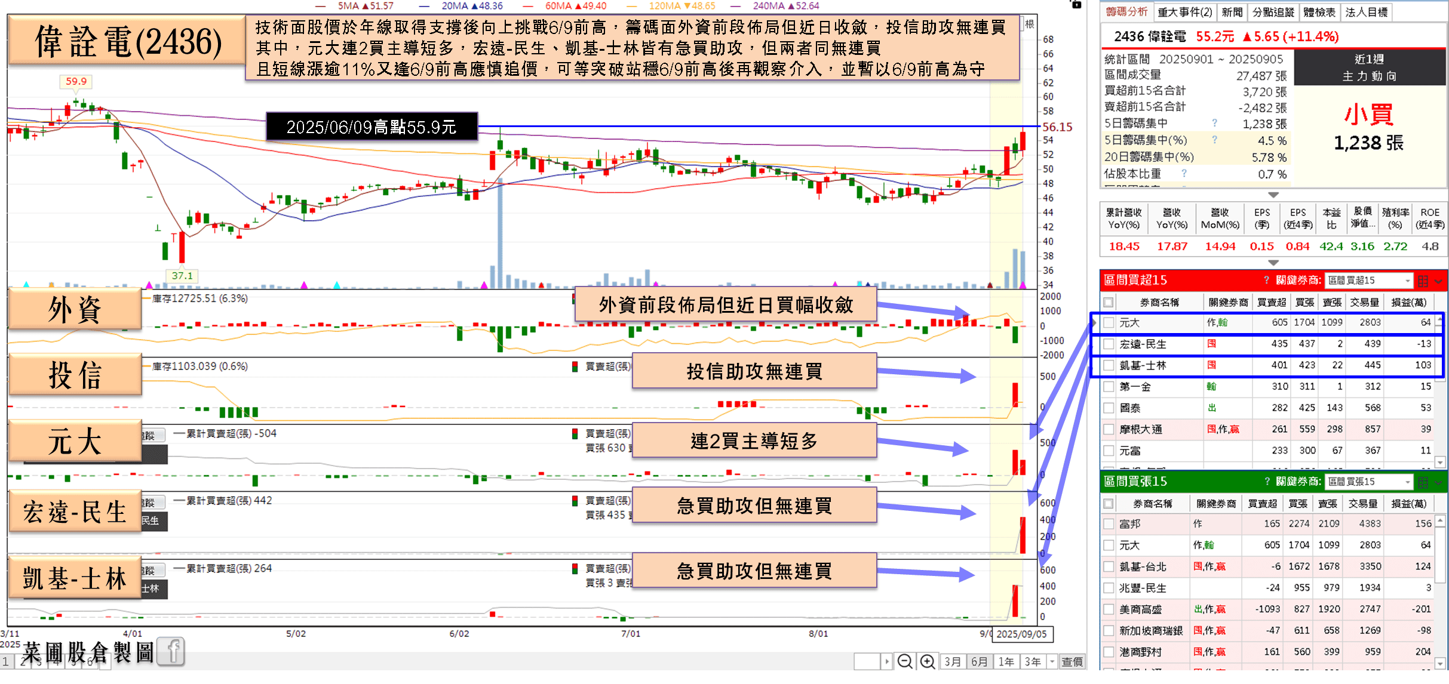The image size is (1449, 684).
Task: Click help icon next to 5日籌碼集中
Action: [1214, 123]
